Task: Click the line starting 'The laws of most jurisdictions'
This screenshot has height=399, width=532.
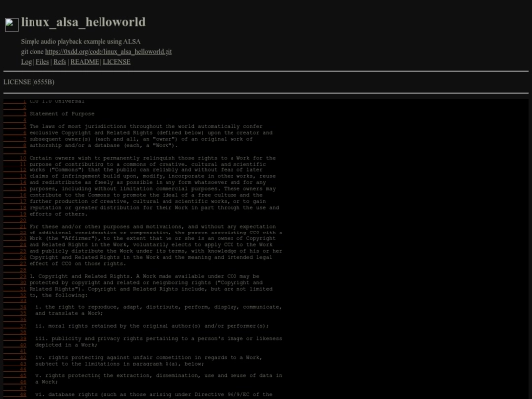Action: click(146, 126)
